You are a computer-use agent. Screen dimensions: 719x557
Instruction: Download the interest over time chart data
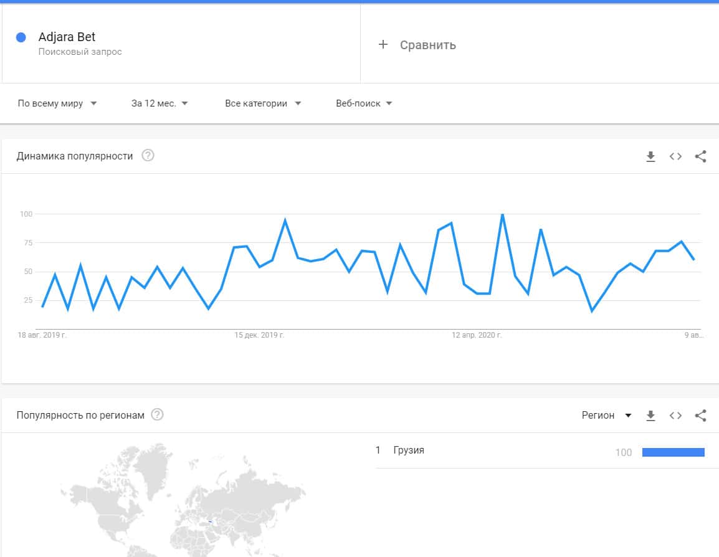click(x=650, y=156)
